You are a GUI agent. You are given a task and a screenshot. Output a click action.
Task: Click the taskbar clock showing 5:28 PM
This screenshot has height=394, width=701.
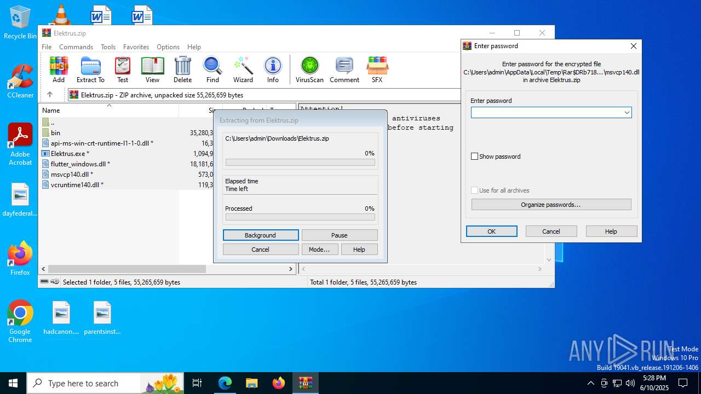[655, 383]
